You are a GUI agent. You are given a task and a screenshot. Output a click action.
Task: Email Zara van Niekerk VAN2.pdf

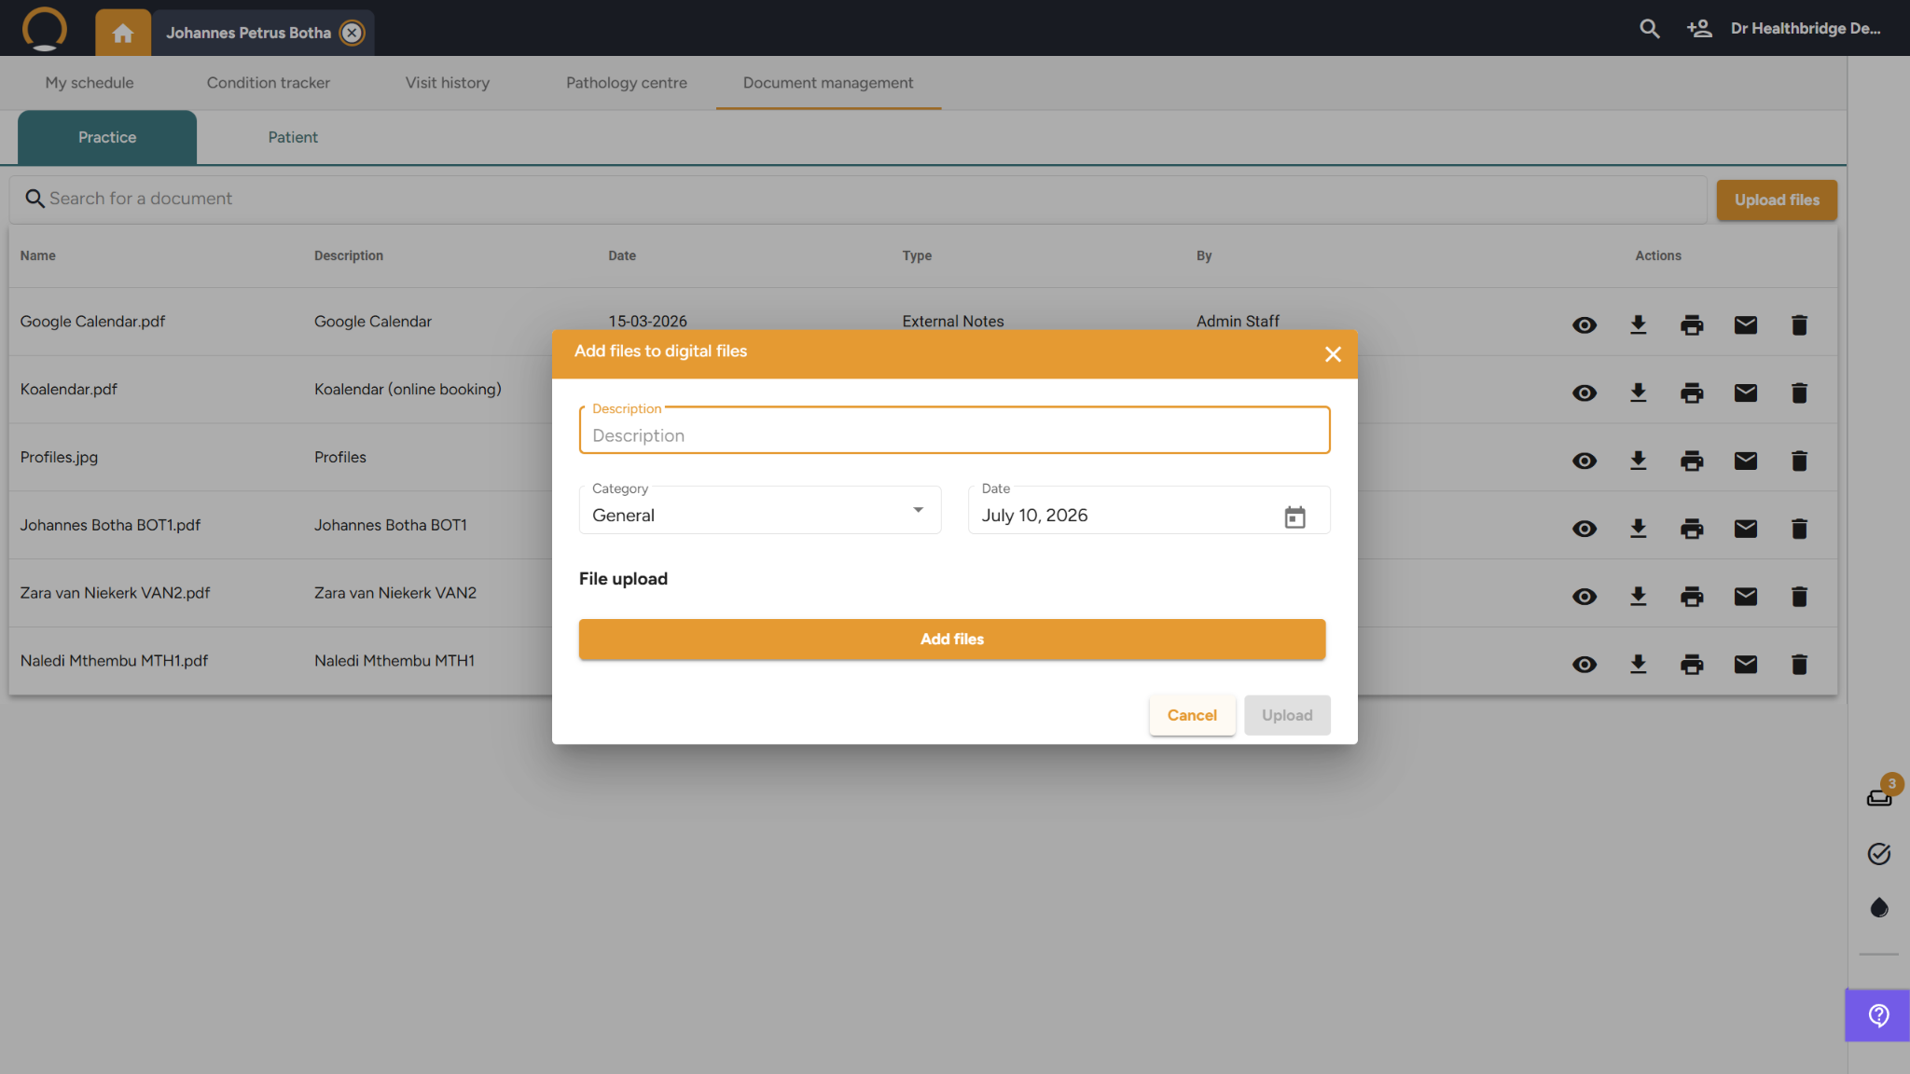click(x=1746, y=598)
